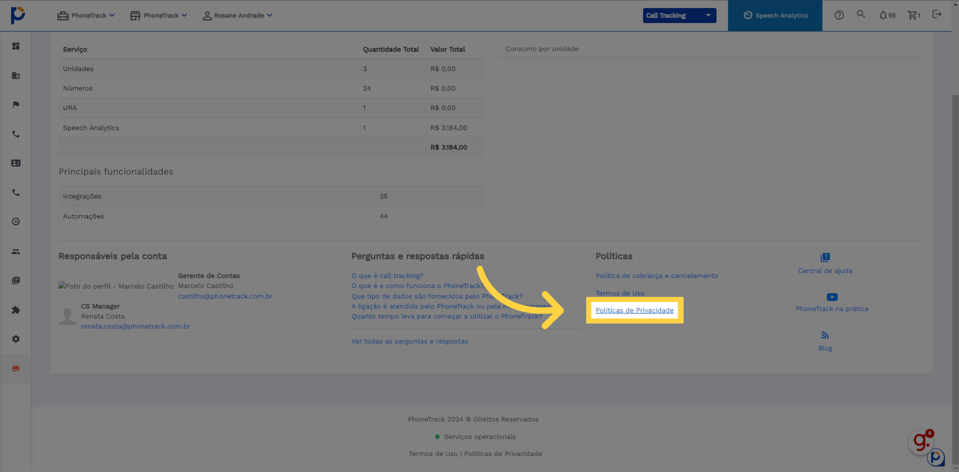
Task: Open the reports library sidebar icon
Action: pos(16,280)
